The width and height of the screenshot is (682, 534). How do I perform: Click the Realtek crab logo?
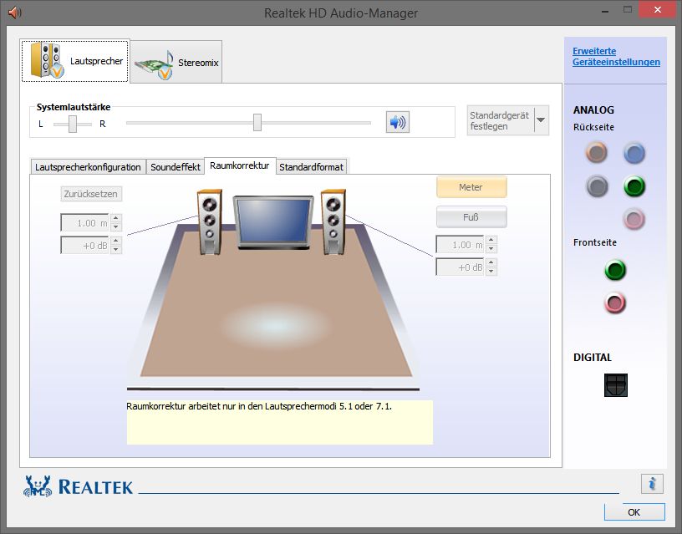tap(38, 486)
